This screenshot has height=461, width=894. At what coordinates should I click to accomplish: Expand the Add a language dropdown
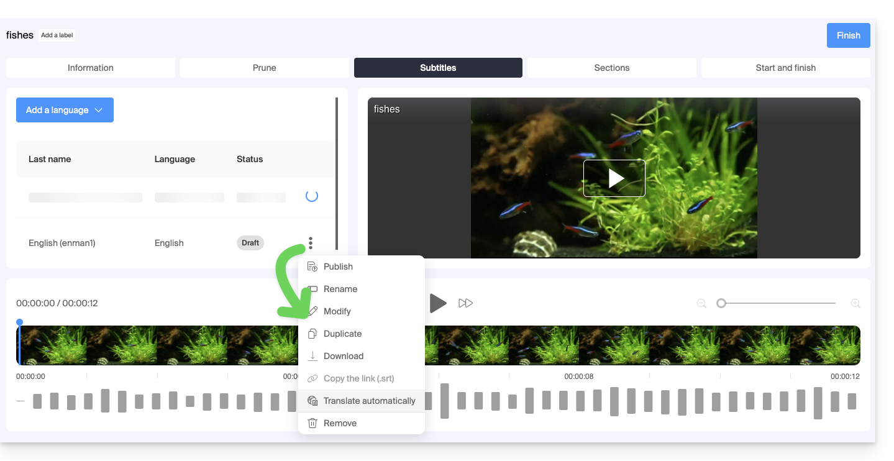pos(65,110)
